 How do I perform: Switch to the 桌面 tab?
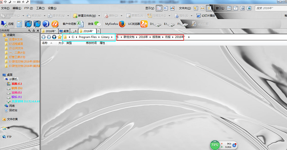pos(64,31)
